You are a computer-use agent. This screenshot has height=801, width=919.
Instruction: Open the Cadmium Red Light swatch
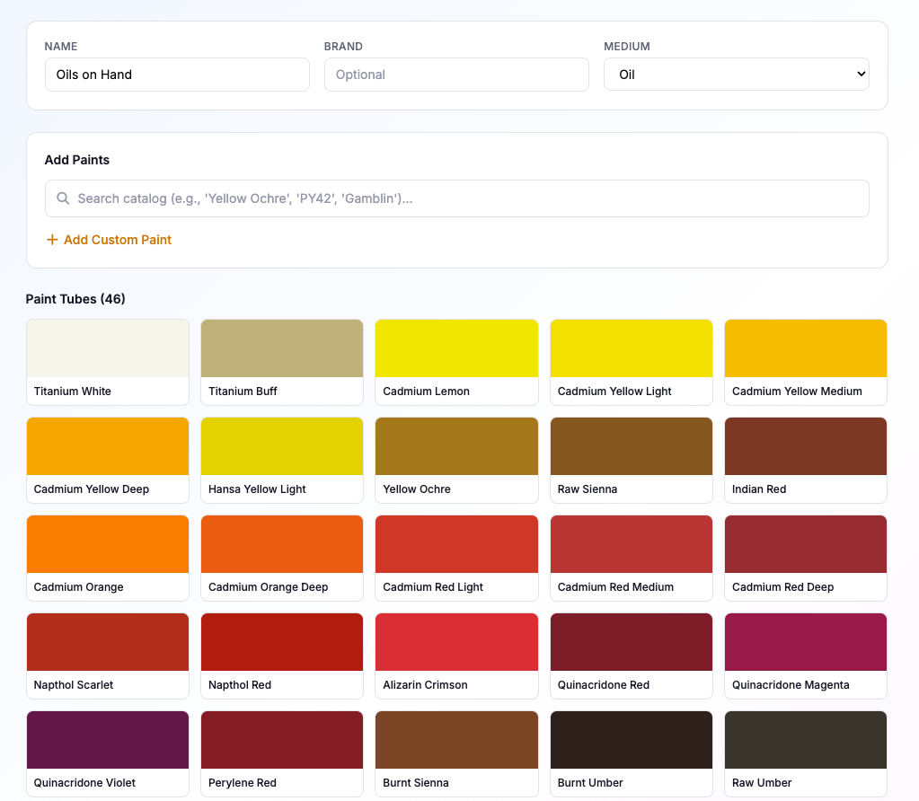[456, 544]
